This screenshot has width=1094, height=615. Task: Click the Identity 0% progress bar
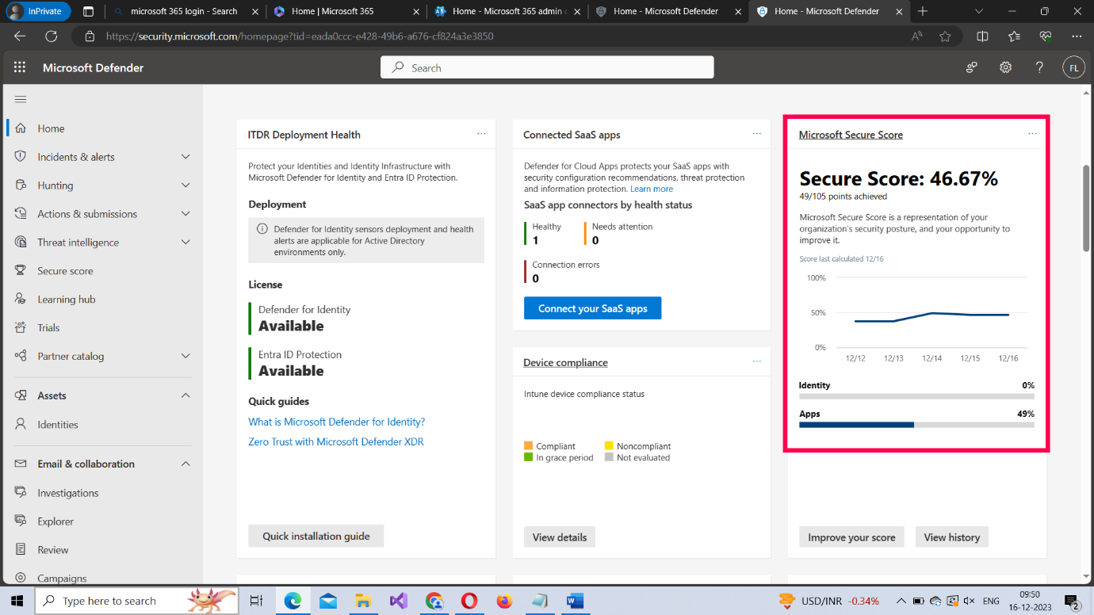click(x=916, y=396)
